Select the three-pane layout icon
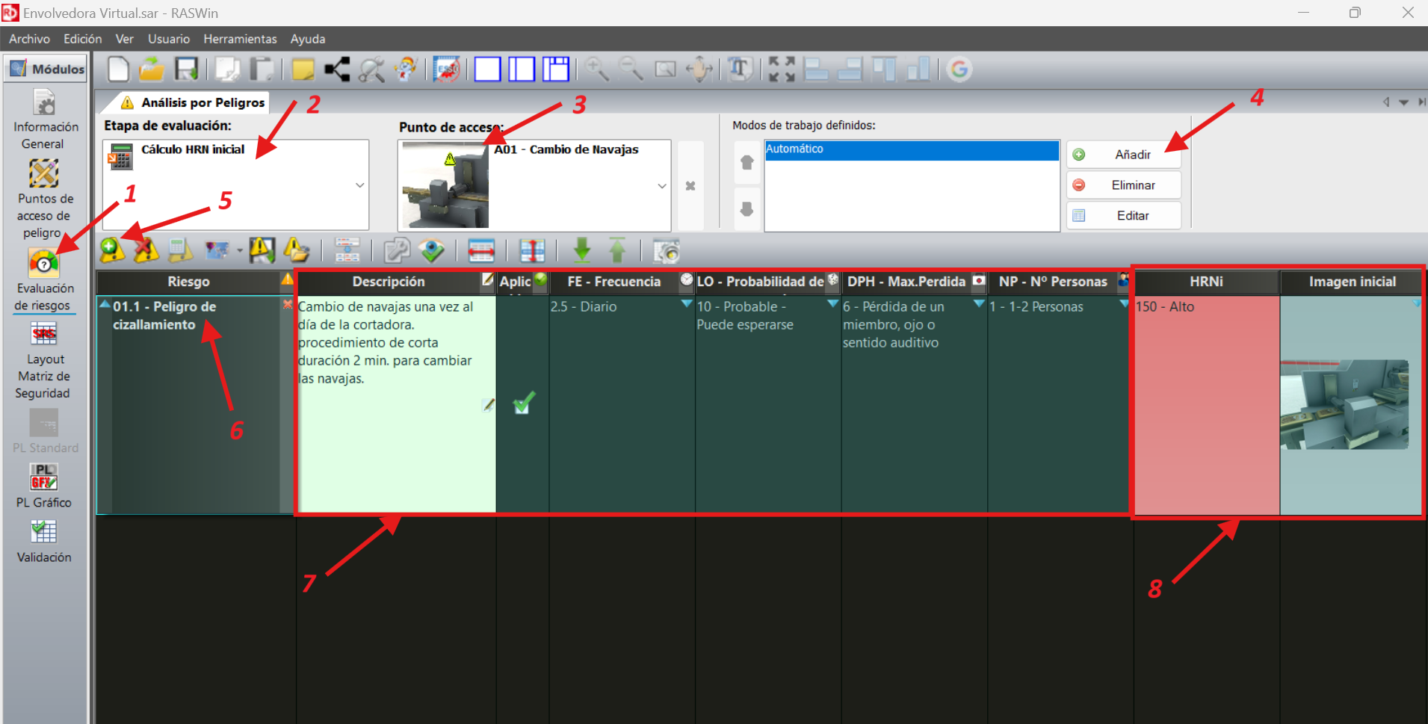Image resolution: width=1428 pixels, height=724 pixels. click(x=556, y=69)
